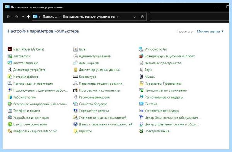232x152 pixels.
Task: Open Параметры Проводника link
Action: coord(163,84)
